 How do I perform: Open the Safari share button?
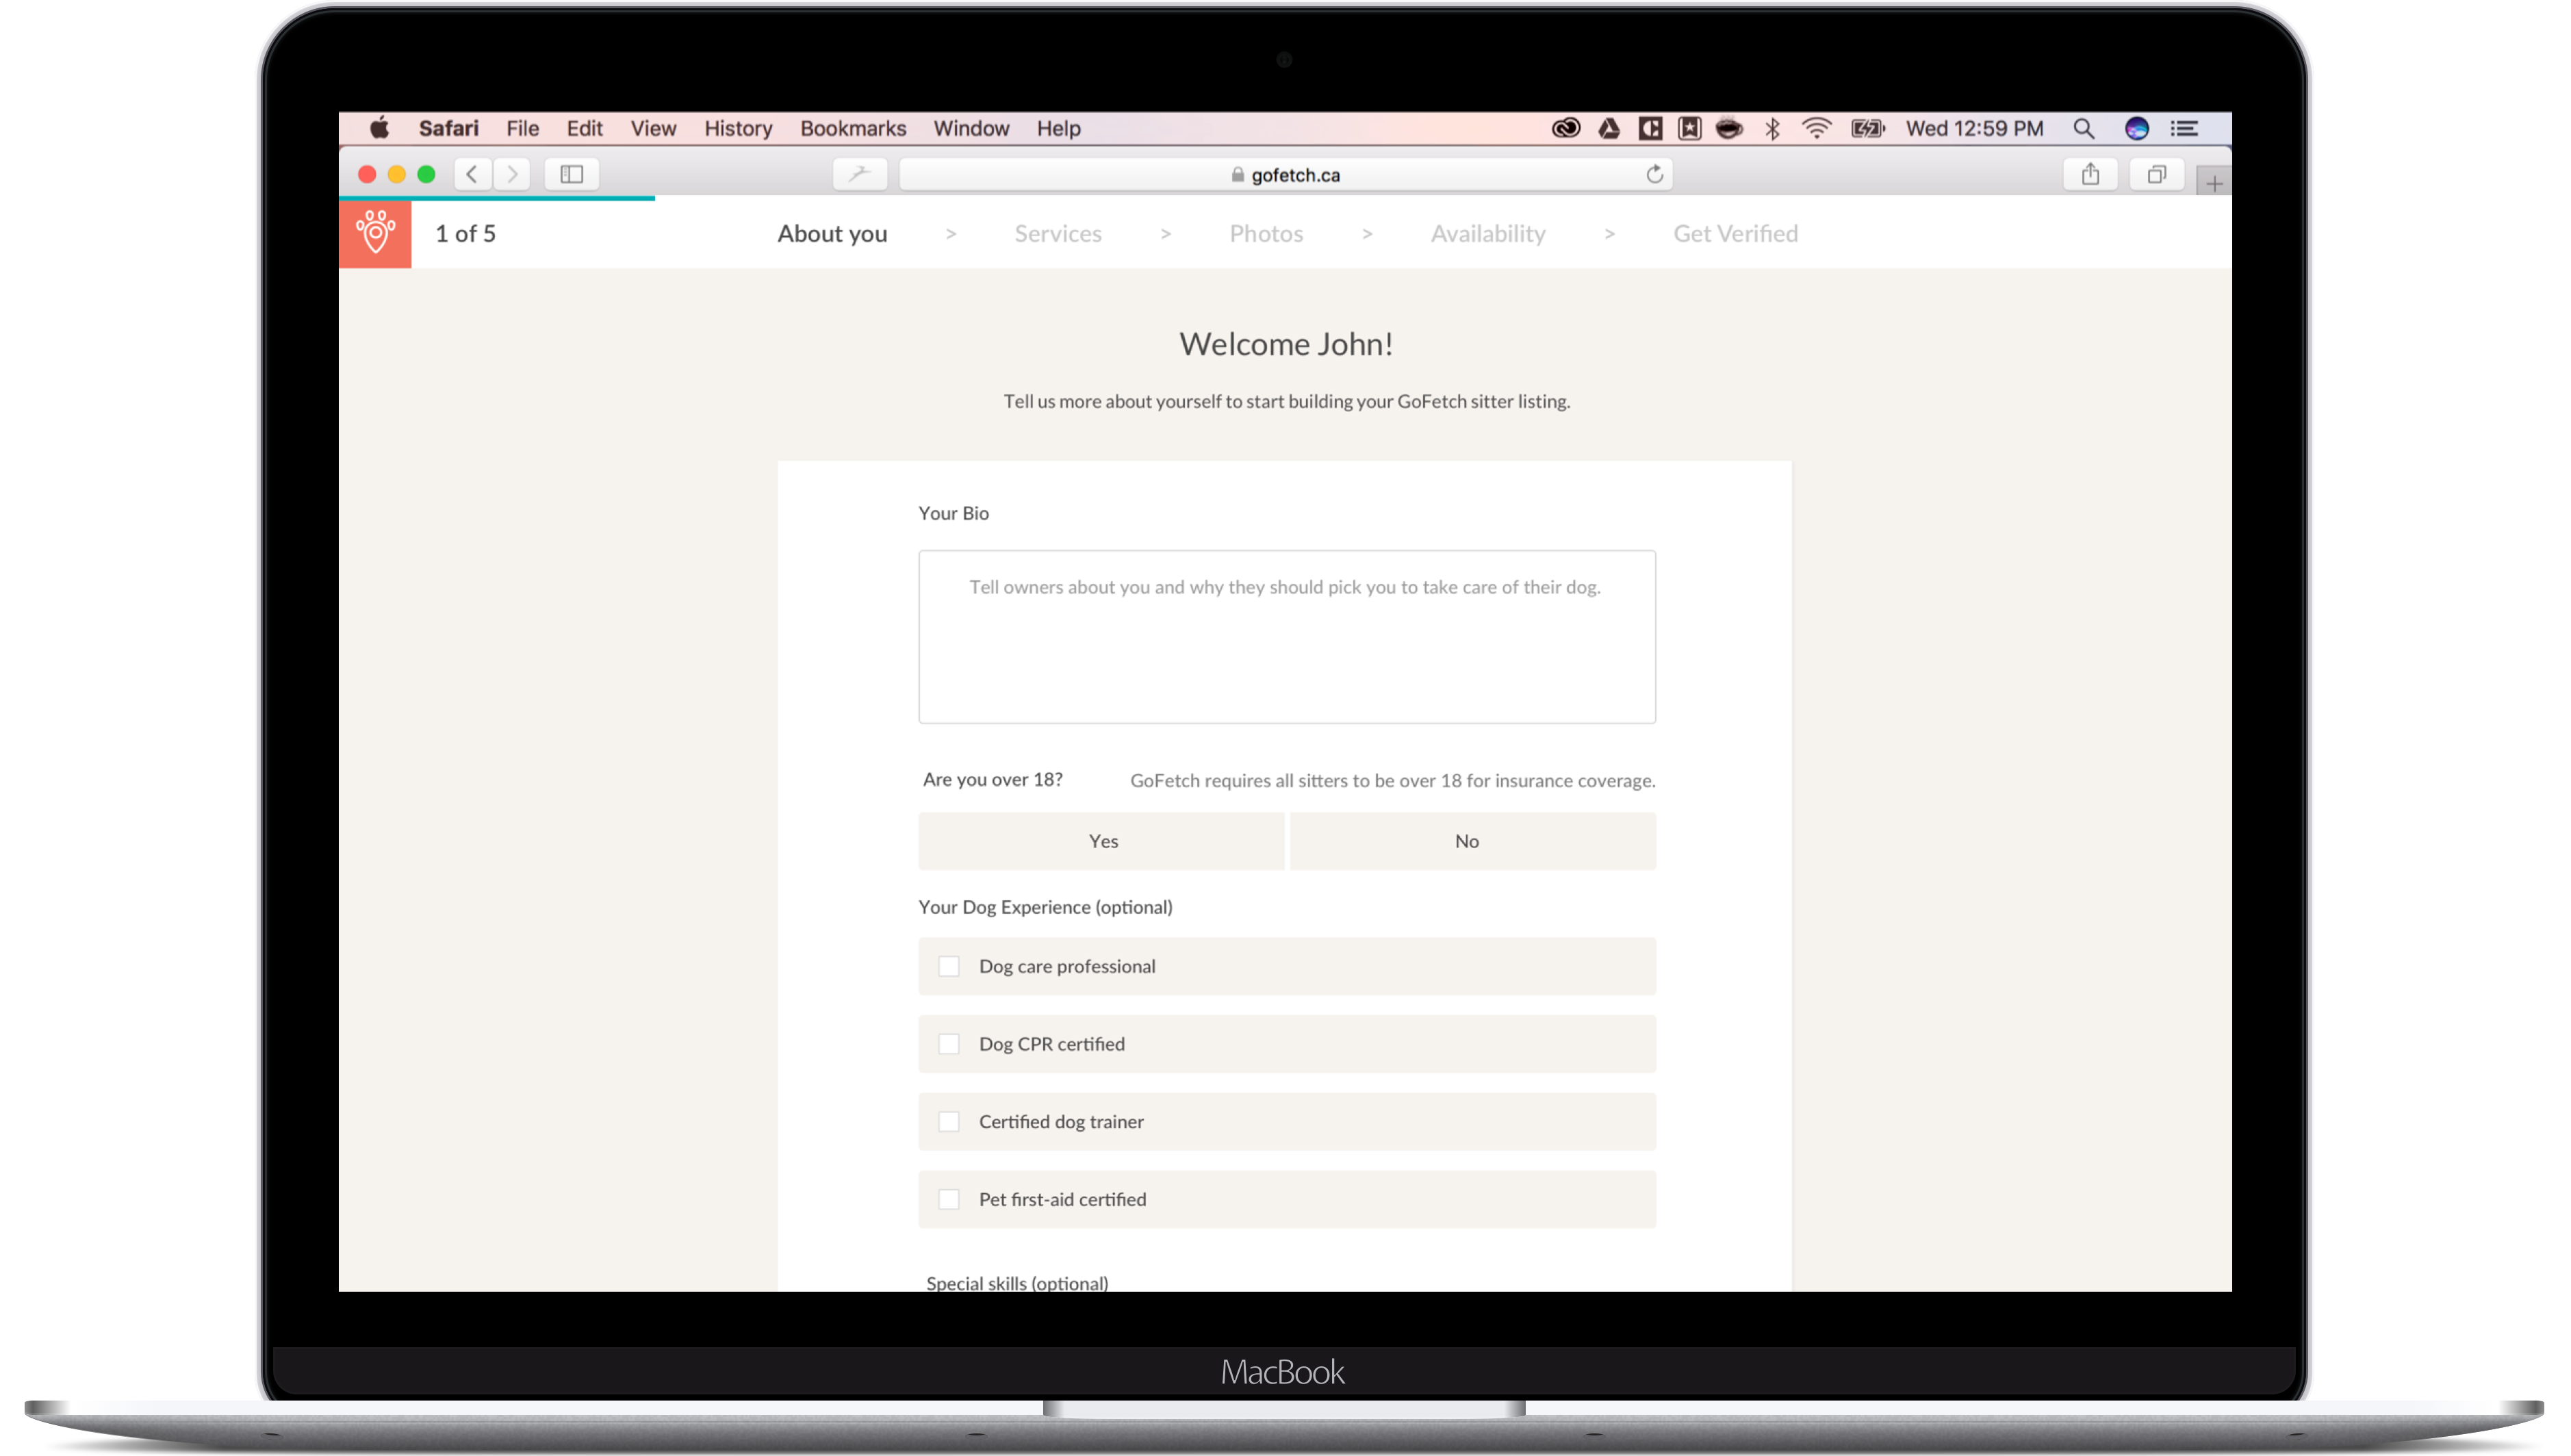point(2090,174)
